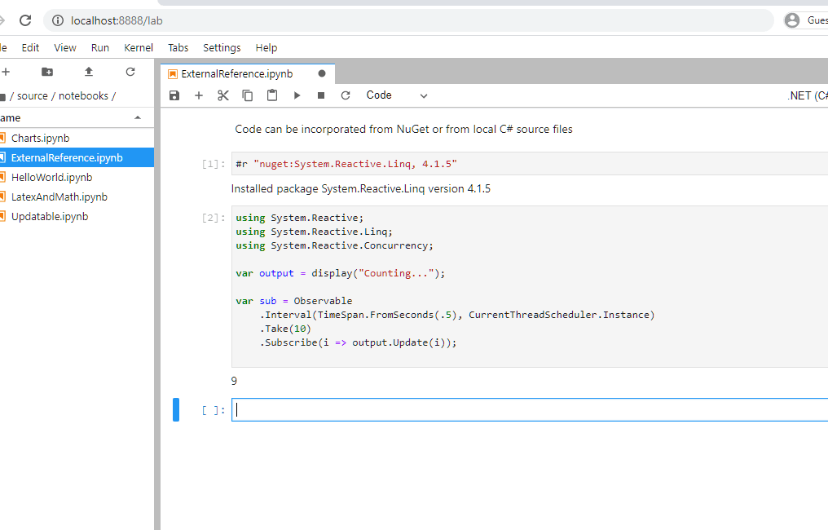Open the cell type Code dropdown
Screen dimensions: 828x530
click(397, 95)
